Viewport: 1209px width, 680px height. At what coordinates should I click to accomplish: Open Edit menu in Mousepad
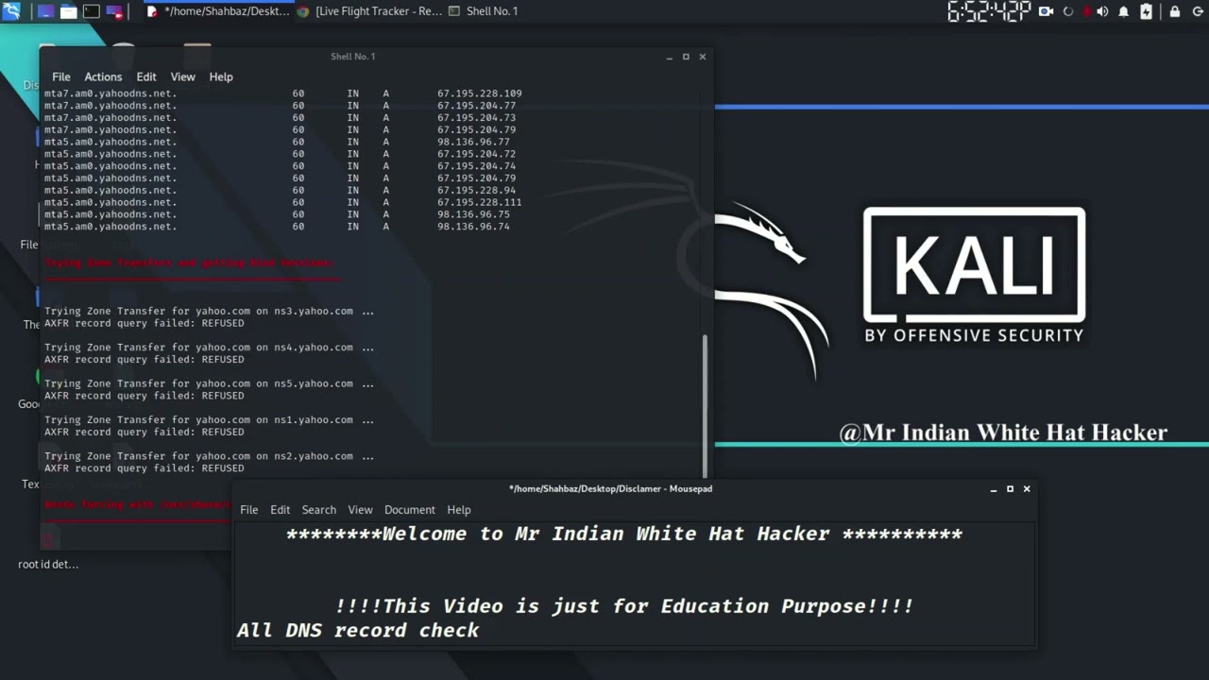tap(281, 509)
